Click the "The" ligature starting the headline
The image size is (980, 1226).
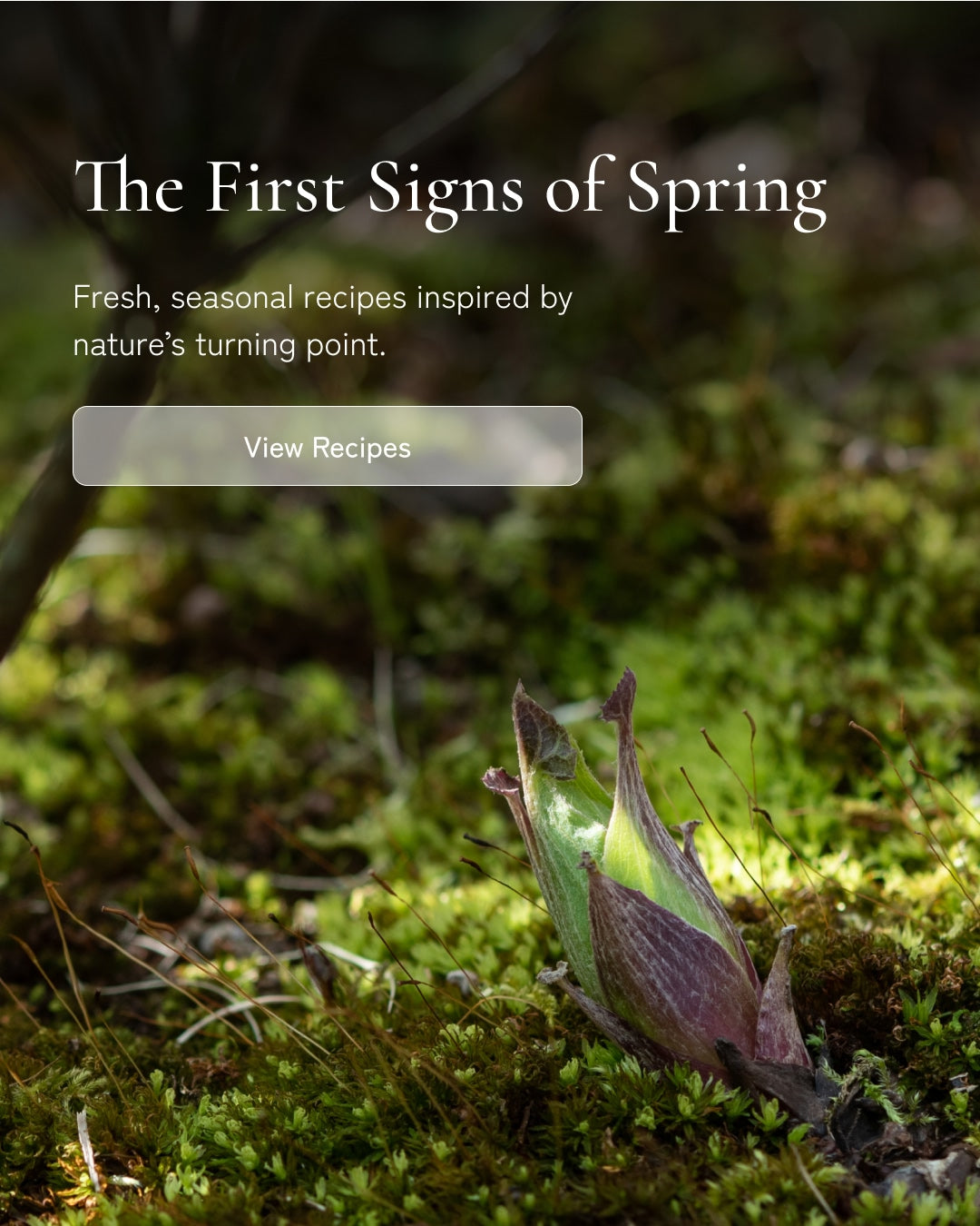(x=129, y=185)
